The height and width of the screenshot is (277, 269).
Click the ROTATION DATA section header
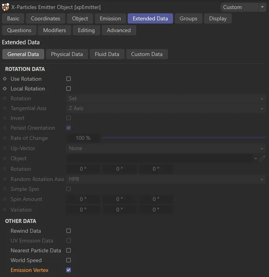coord(25,69)
